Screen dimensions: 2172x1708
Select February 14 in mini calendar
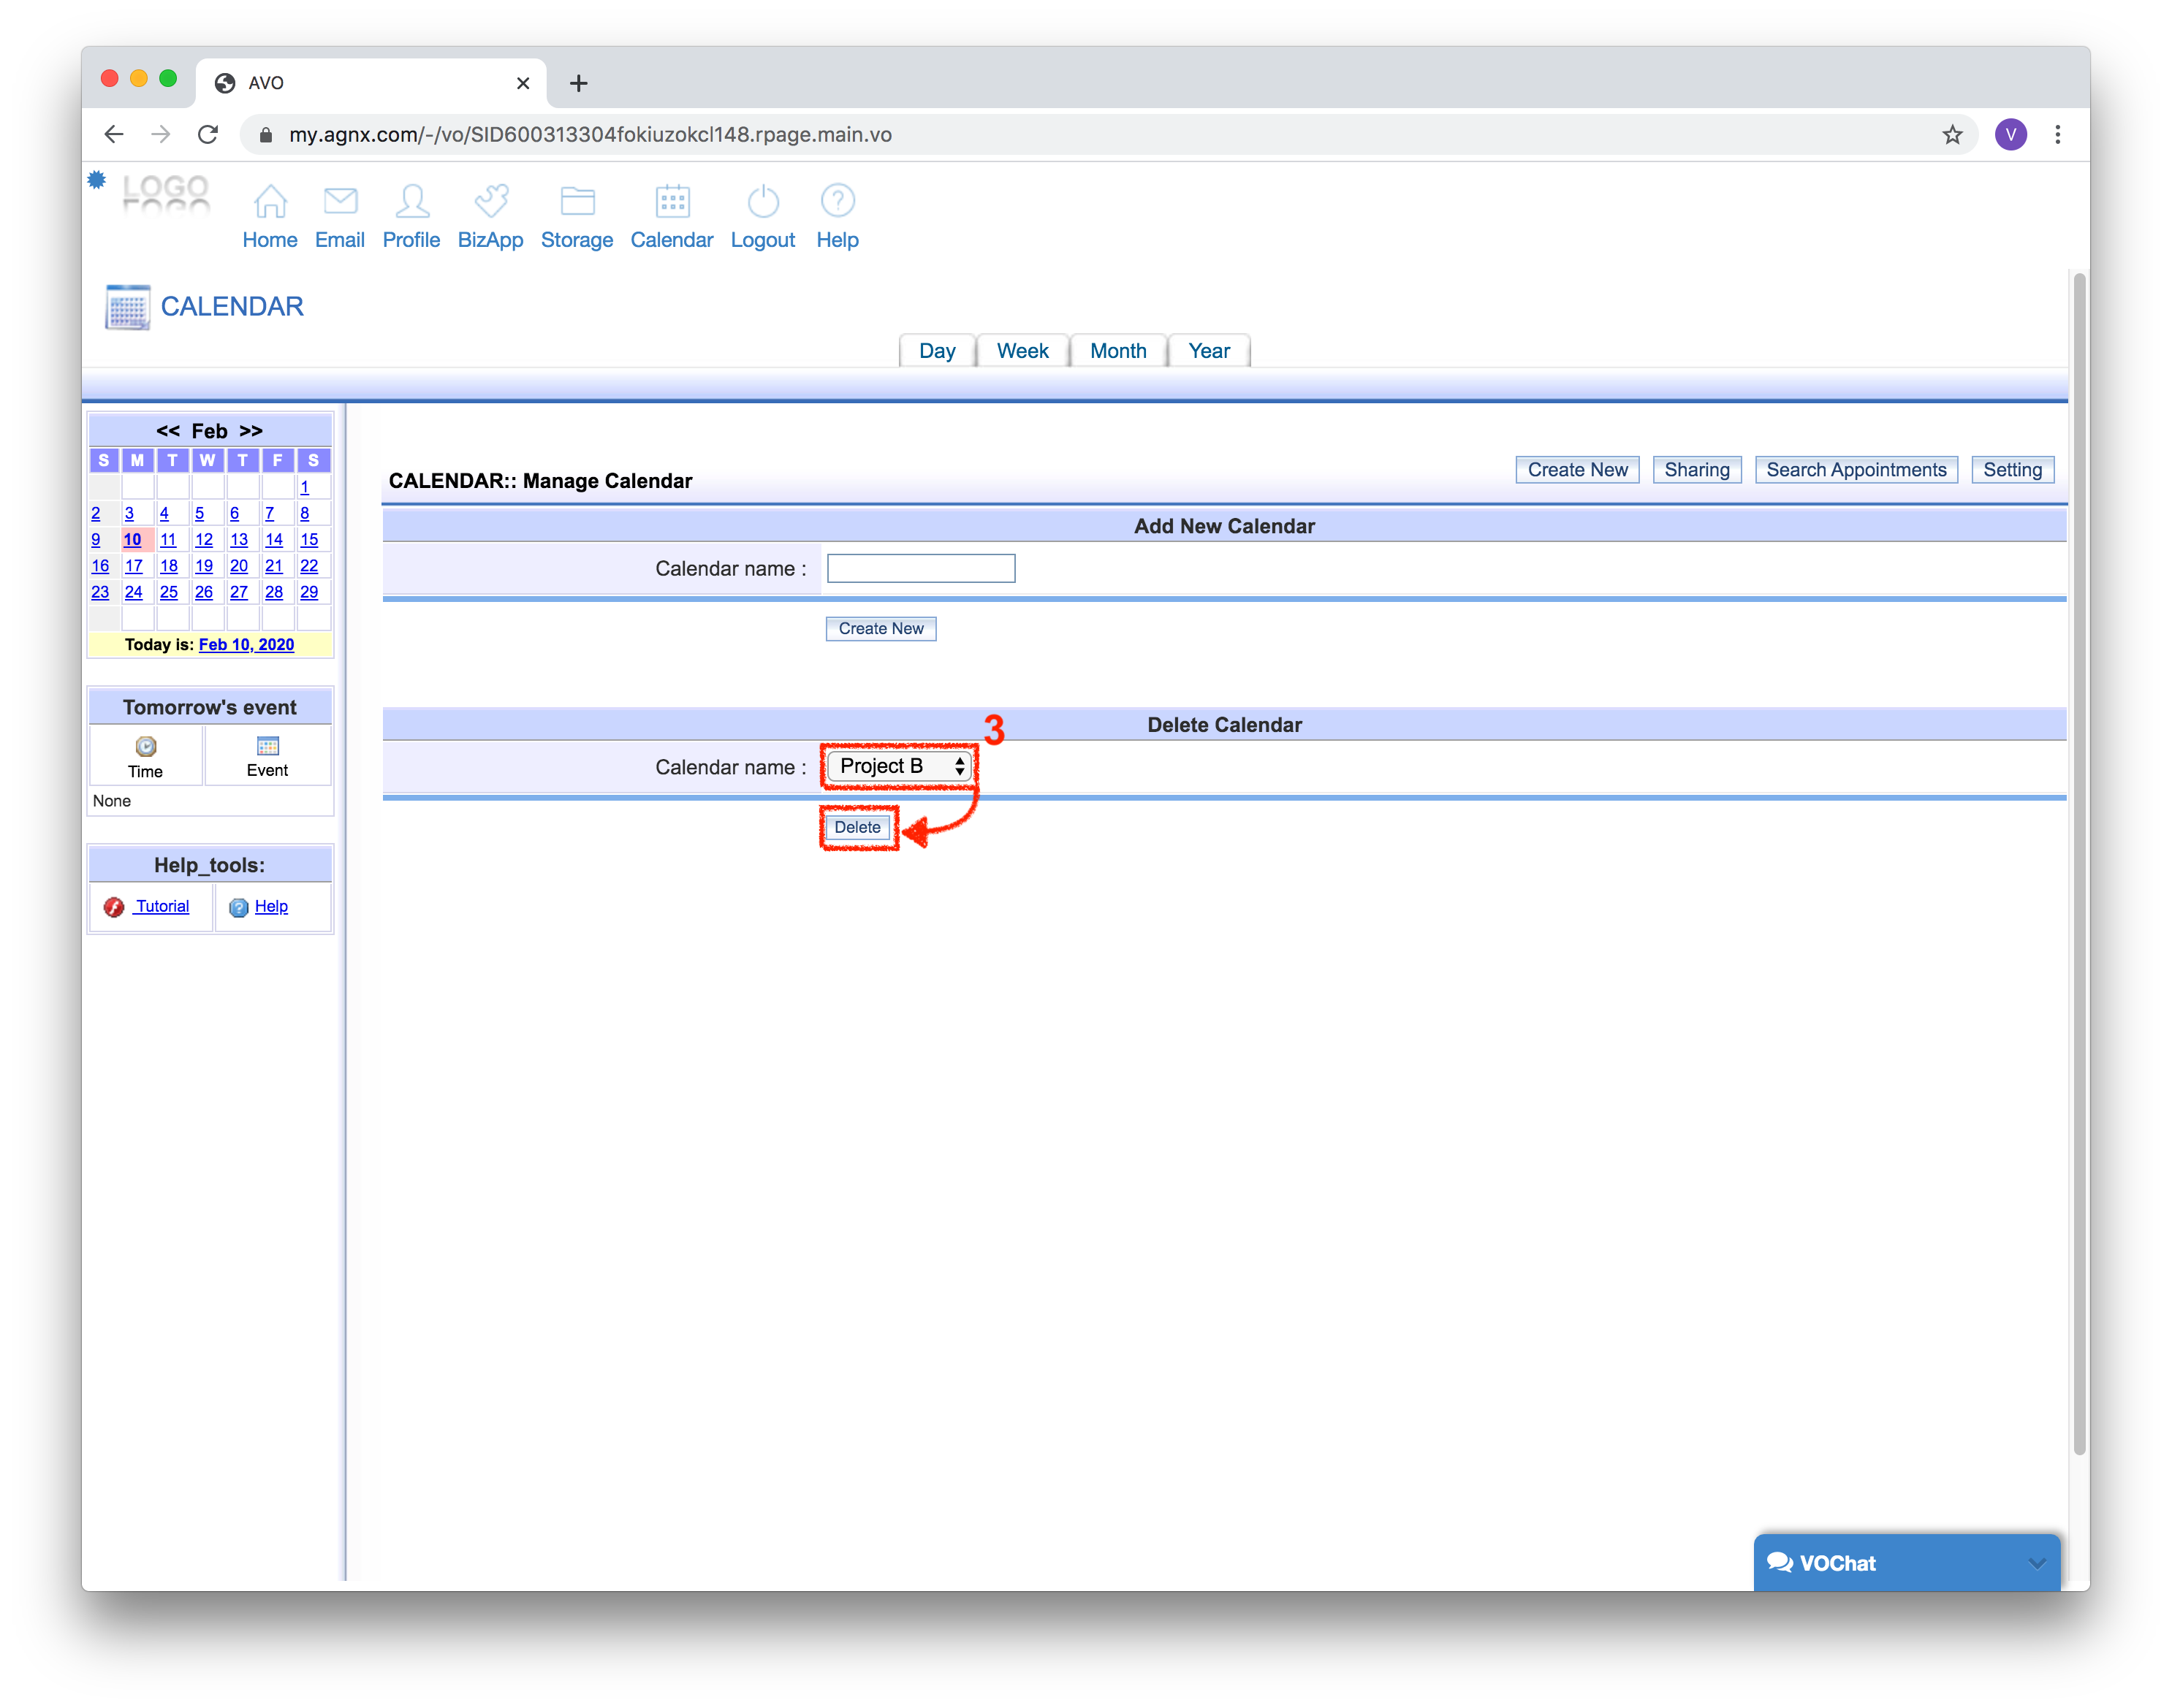(x=273, y=540)
